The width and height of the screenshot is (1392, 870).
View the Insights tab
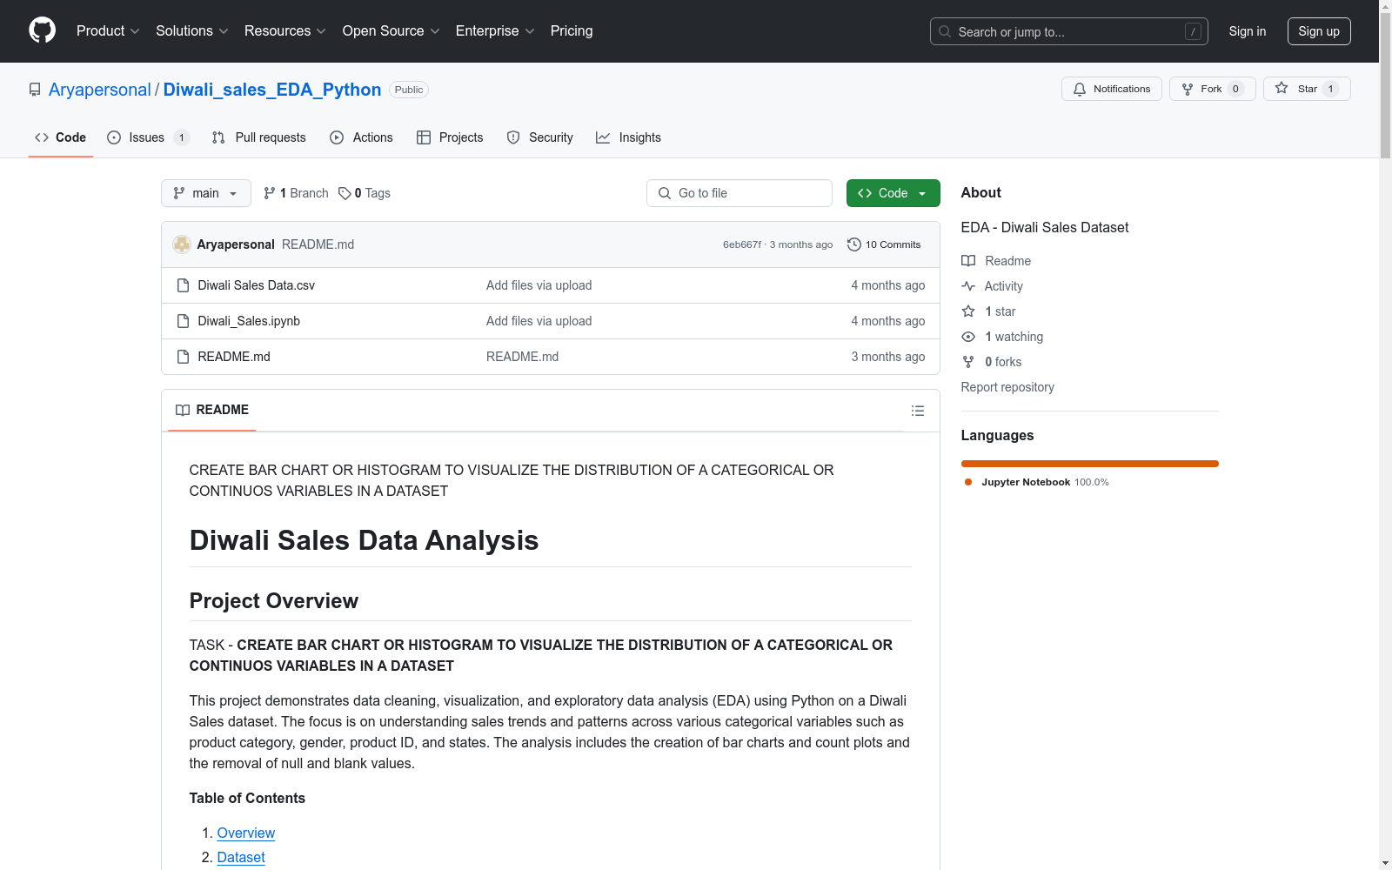point(628,137)
